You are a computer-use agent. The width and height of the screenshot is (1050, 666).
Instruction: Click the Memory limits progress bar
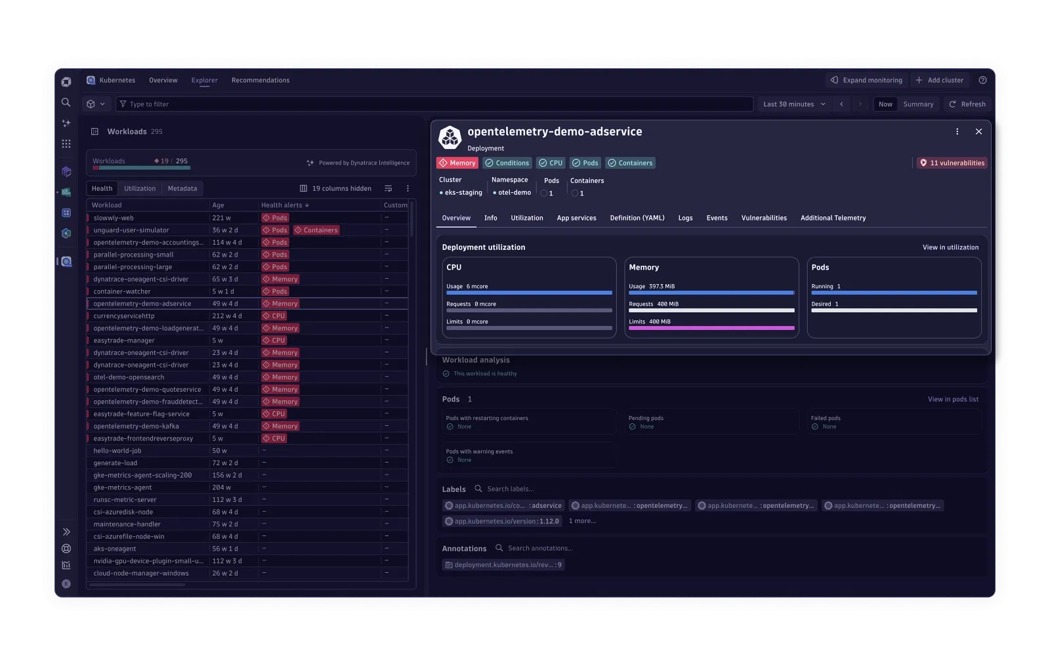coord(711,329)
